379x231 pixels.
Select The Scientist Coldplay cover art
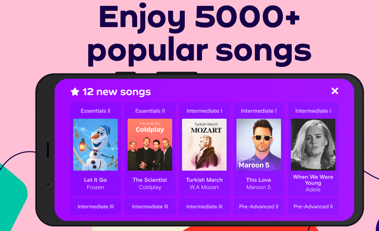149,144
